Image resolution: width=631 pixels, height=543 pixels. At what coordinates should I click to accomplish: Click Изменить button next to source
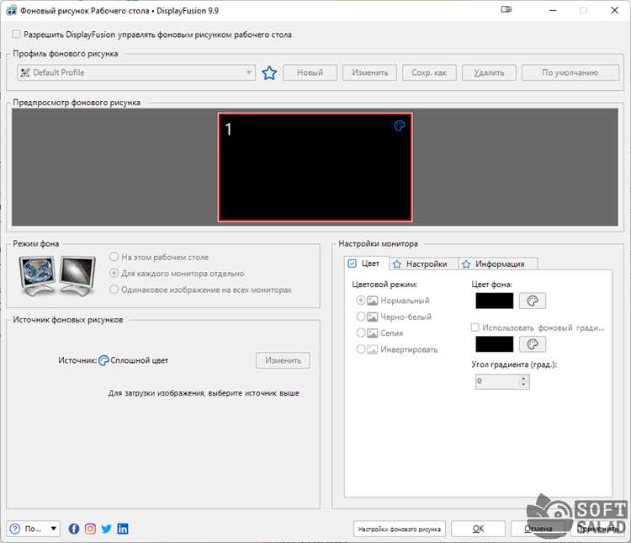point(283,360)
